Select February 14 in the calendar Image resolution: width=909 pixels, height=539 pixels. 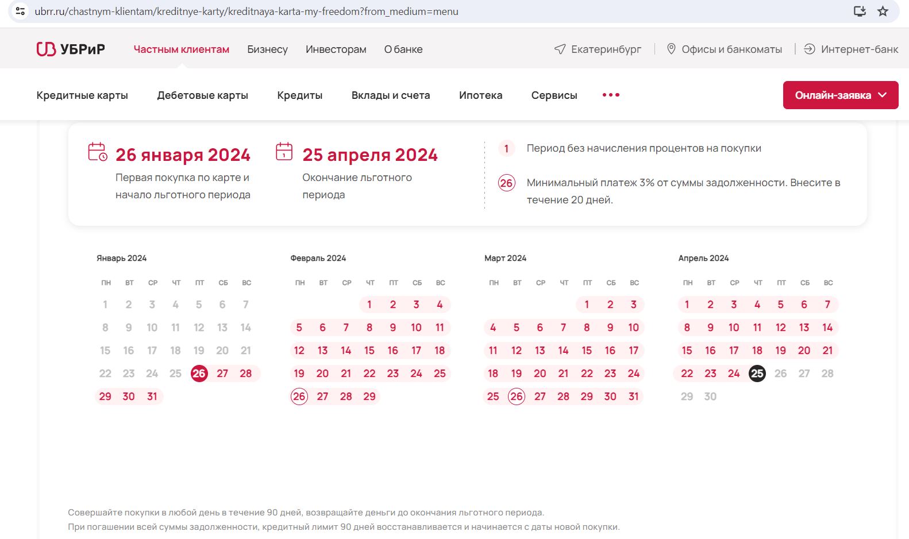click(346, 351)
